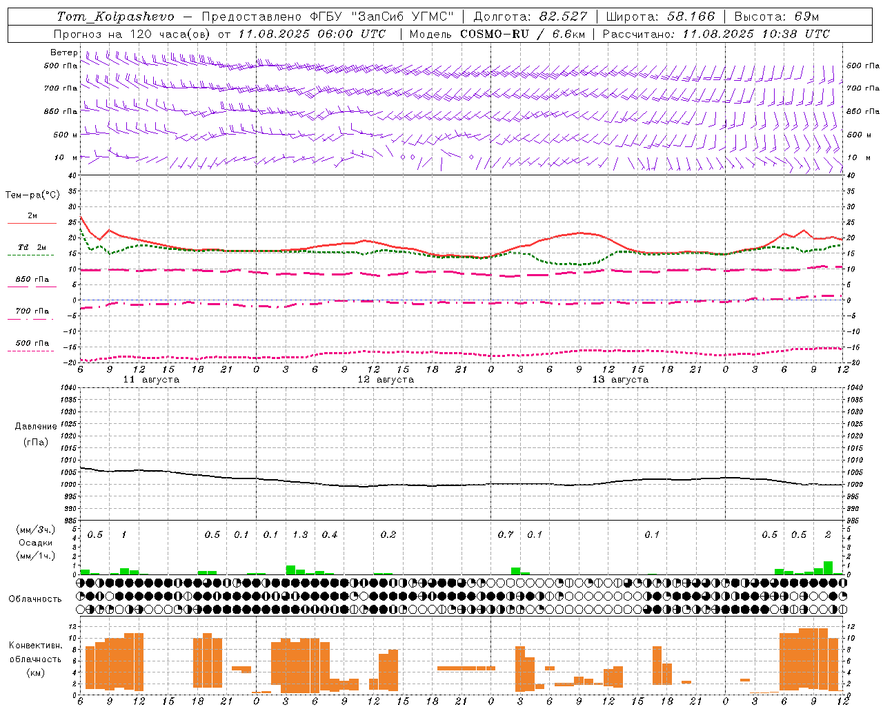Click the Осадки precipitation label
The height and width of the screenshot is (707, 883).
[x=36, y=543]
